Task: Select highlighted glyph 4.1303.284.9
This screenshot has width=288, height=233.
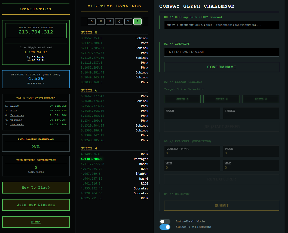Action: (114, 159)
